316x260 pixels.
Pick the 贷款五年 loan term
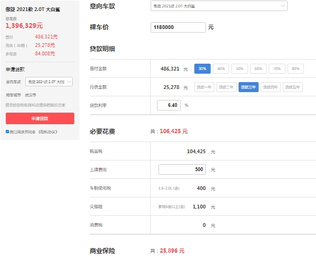tap(293, 87)
